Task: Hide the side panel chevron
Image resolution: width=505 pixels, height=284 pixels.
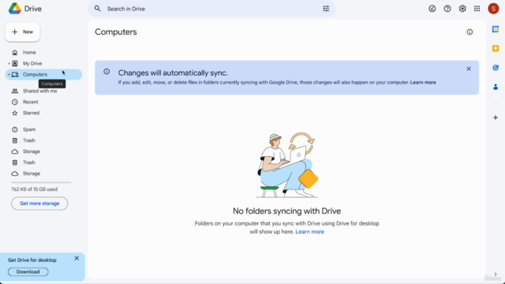Action: point(496,275)
